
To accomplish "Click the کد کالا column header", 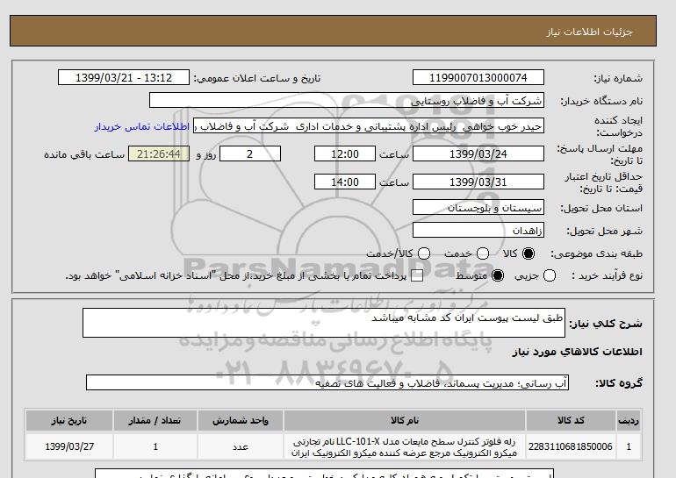I will point(571,421).
